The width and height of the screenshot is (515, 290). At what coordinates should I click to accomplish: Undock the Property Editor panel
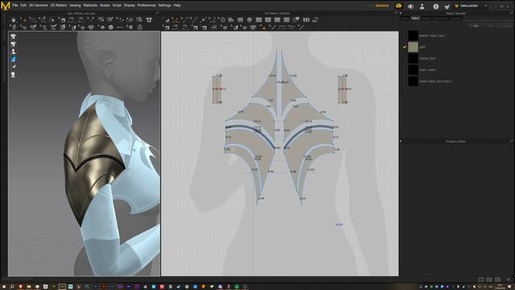(512, 141)
